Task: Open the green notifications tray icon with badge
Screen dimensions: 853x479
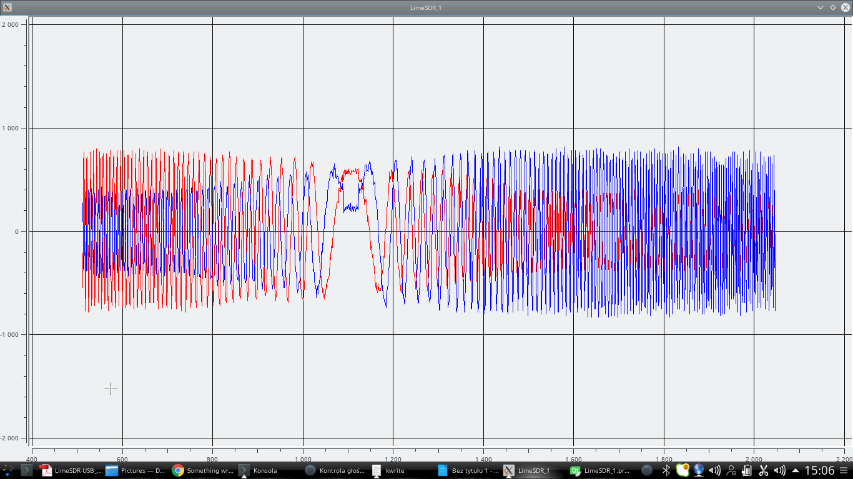Action: 683,470
